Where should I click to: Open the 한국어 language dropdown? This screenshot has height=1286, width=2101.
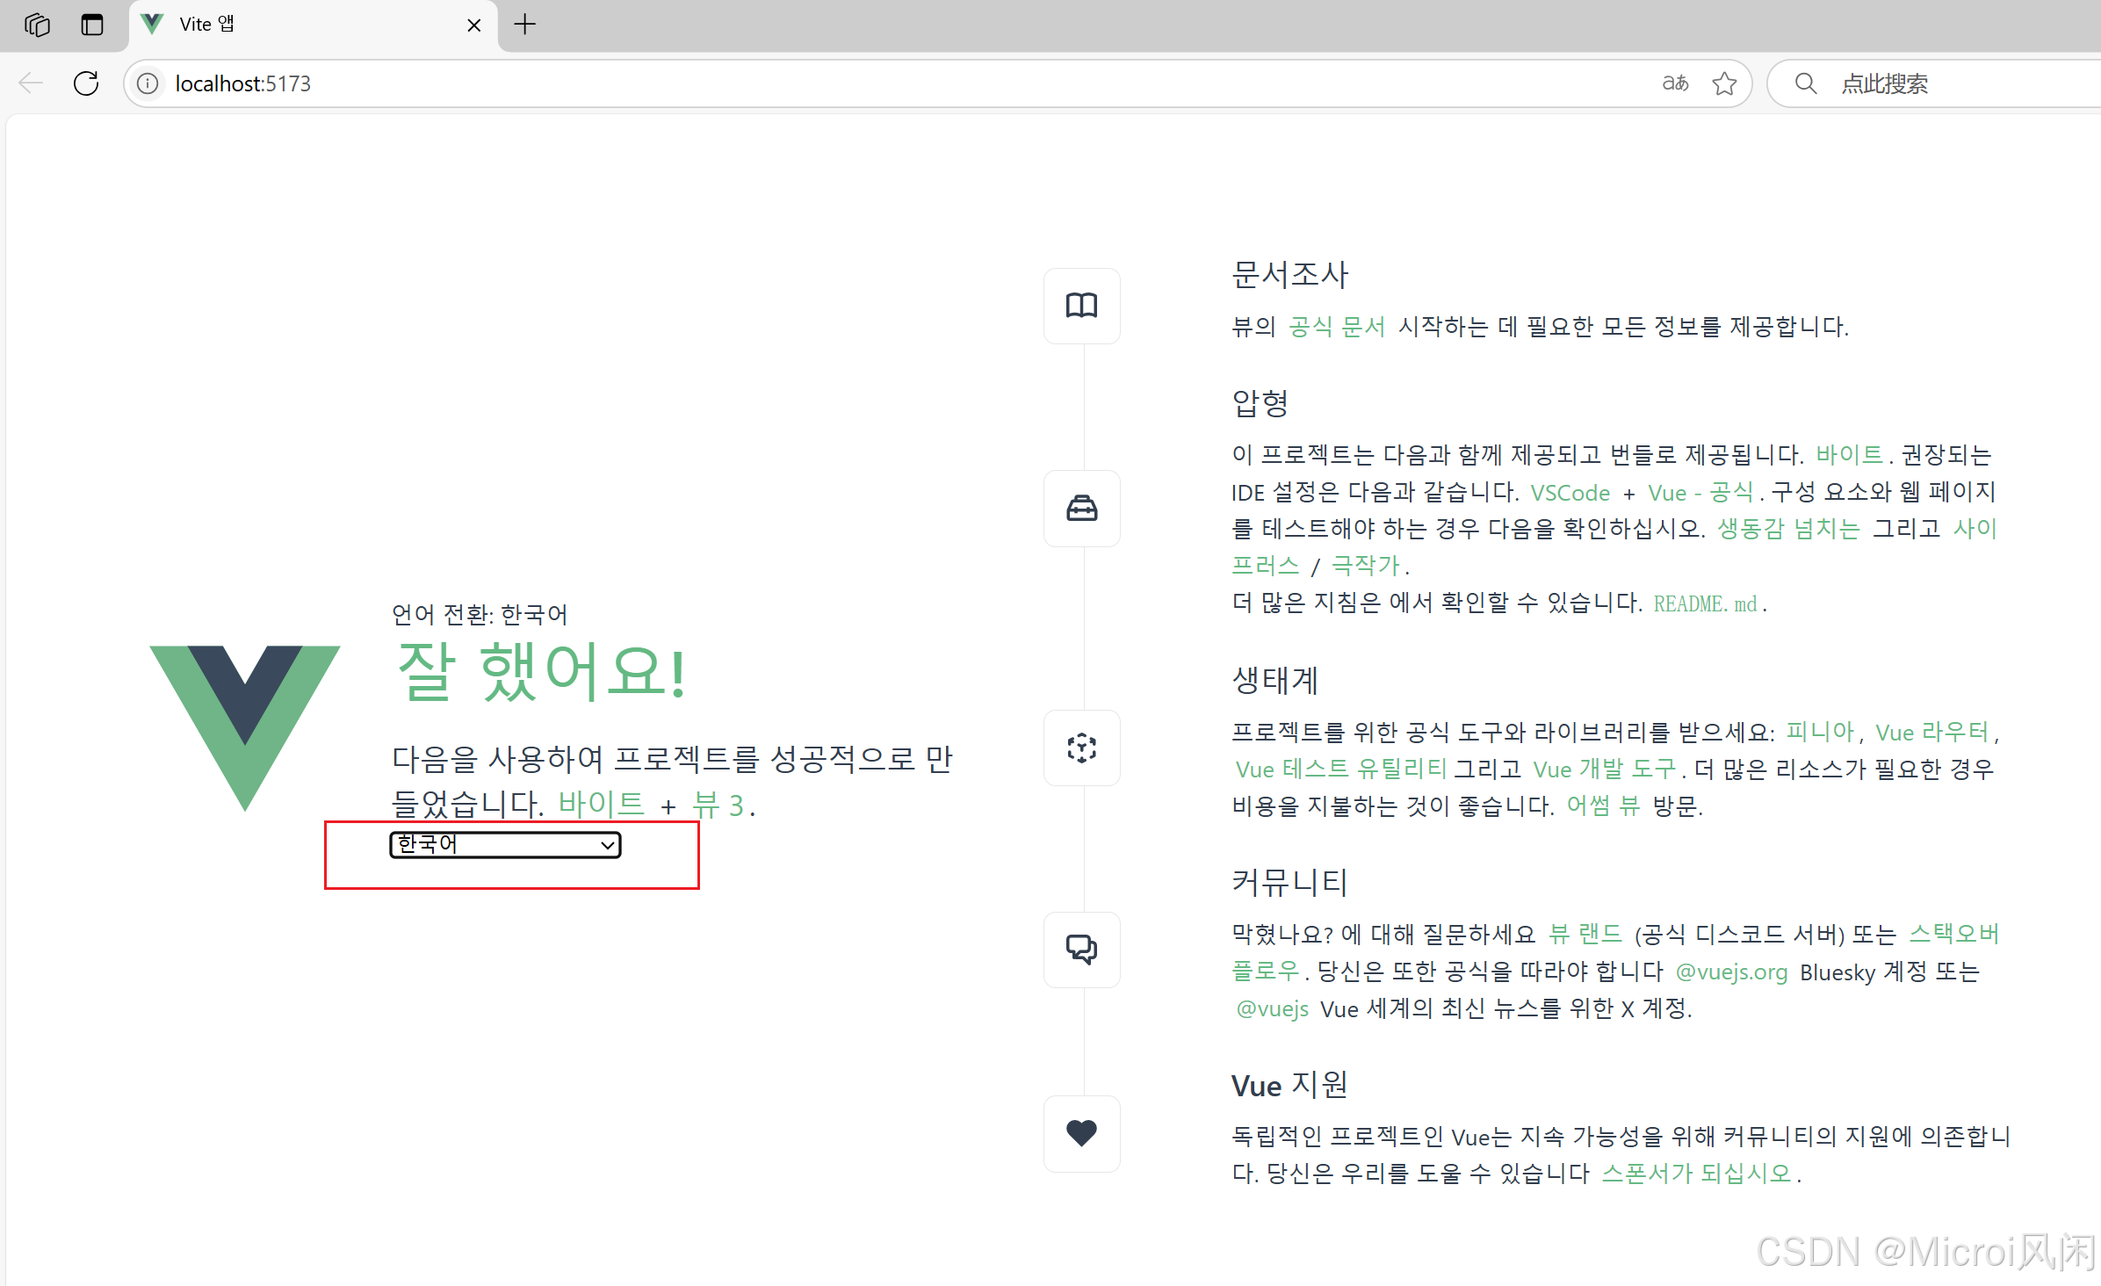(505, 845)
